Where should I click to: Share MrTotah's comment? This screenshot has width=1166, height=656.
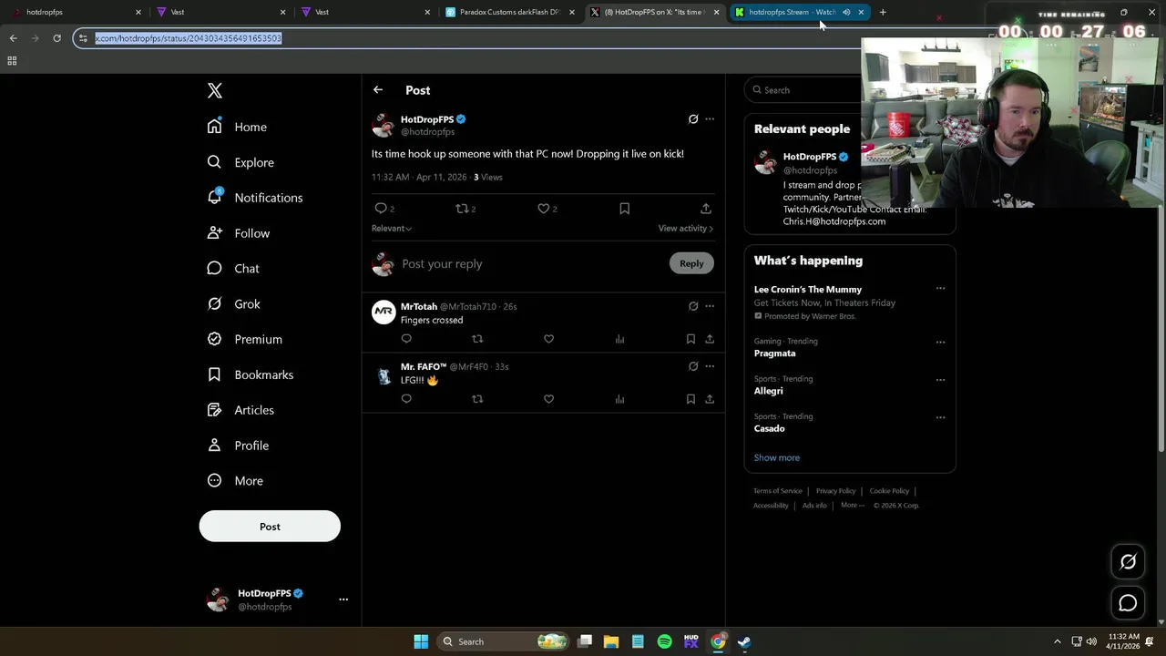click(710, 339)
